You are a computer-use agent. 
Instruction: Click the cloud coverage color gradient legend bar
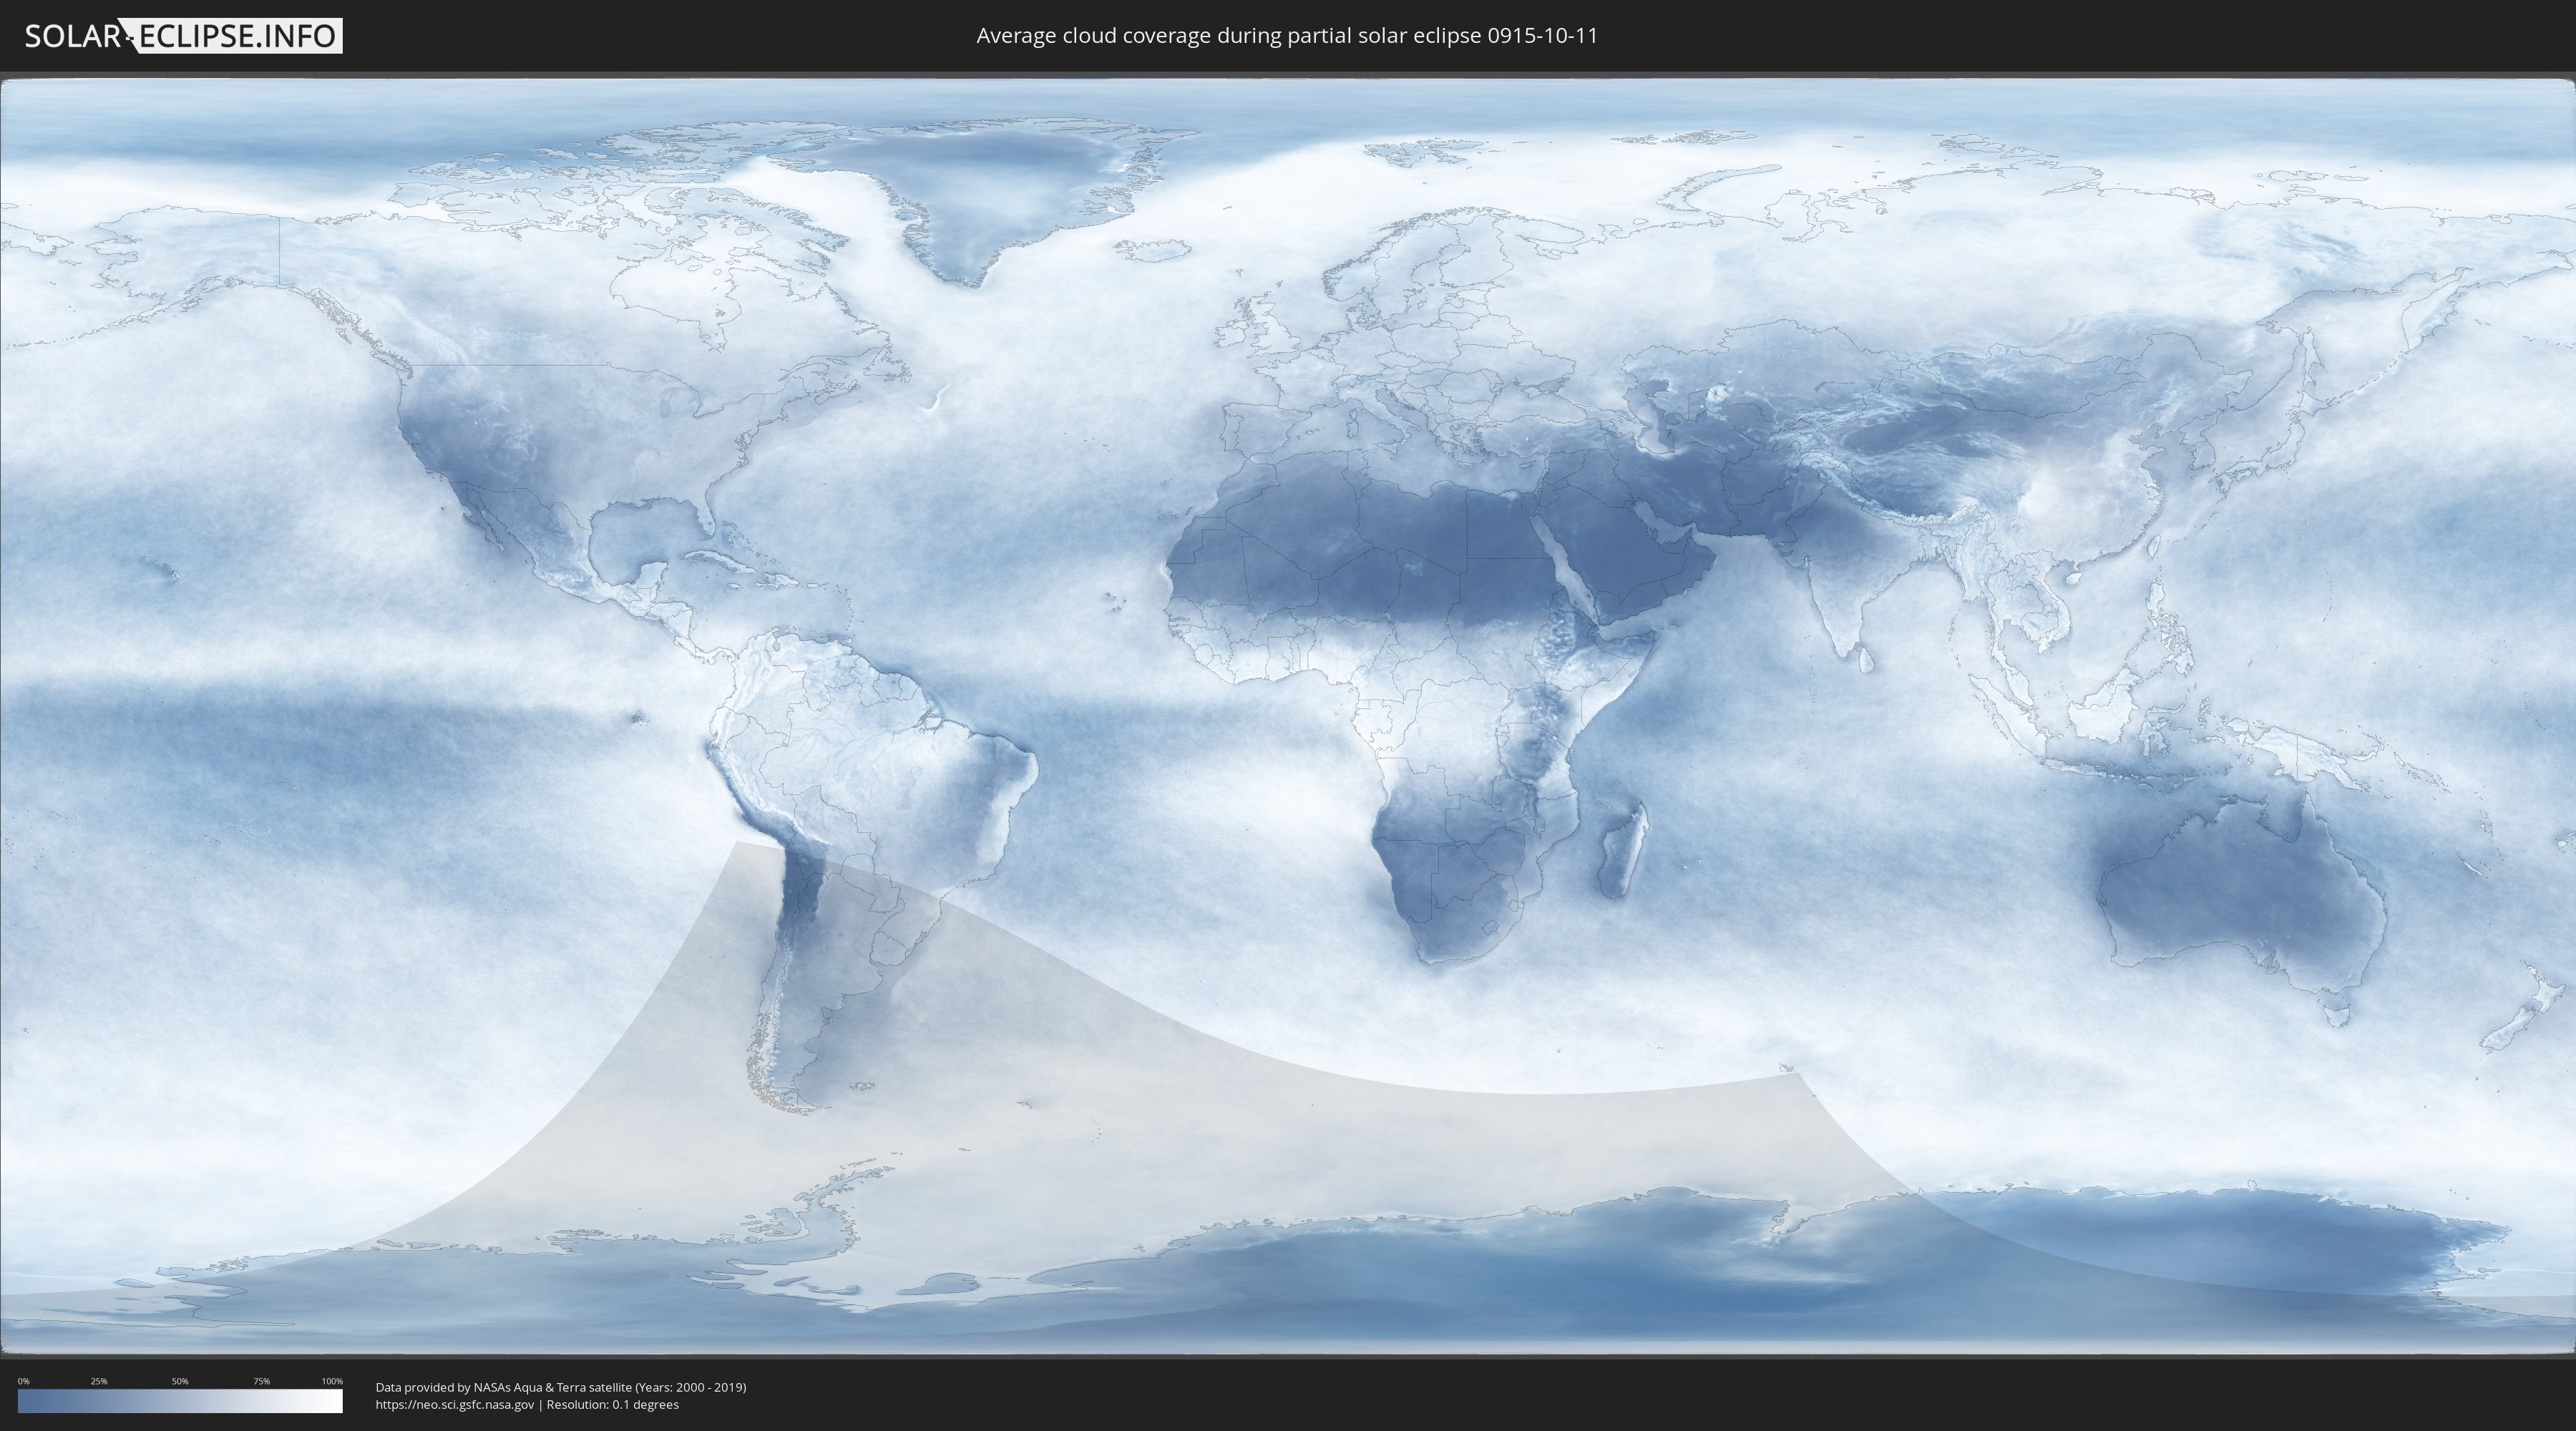coord(180,1401)
